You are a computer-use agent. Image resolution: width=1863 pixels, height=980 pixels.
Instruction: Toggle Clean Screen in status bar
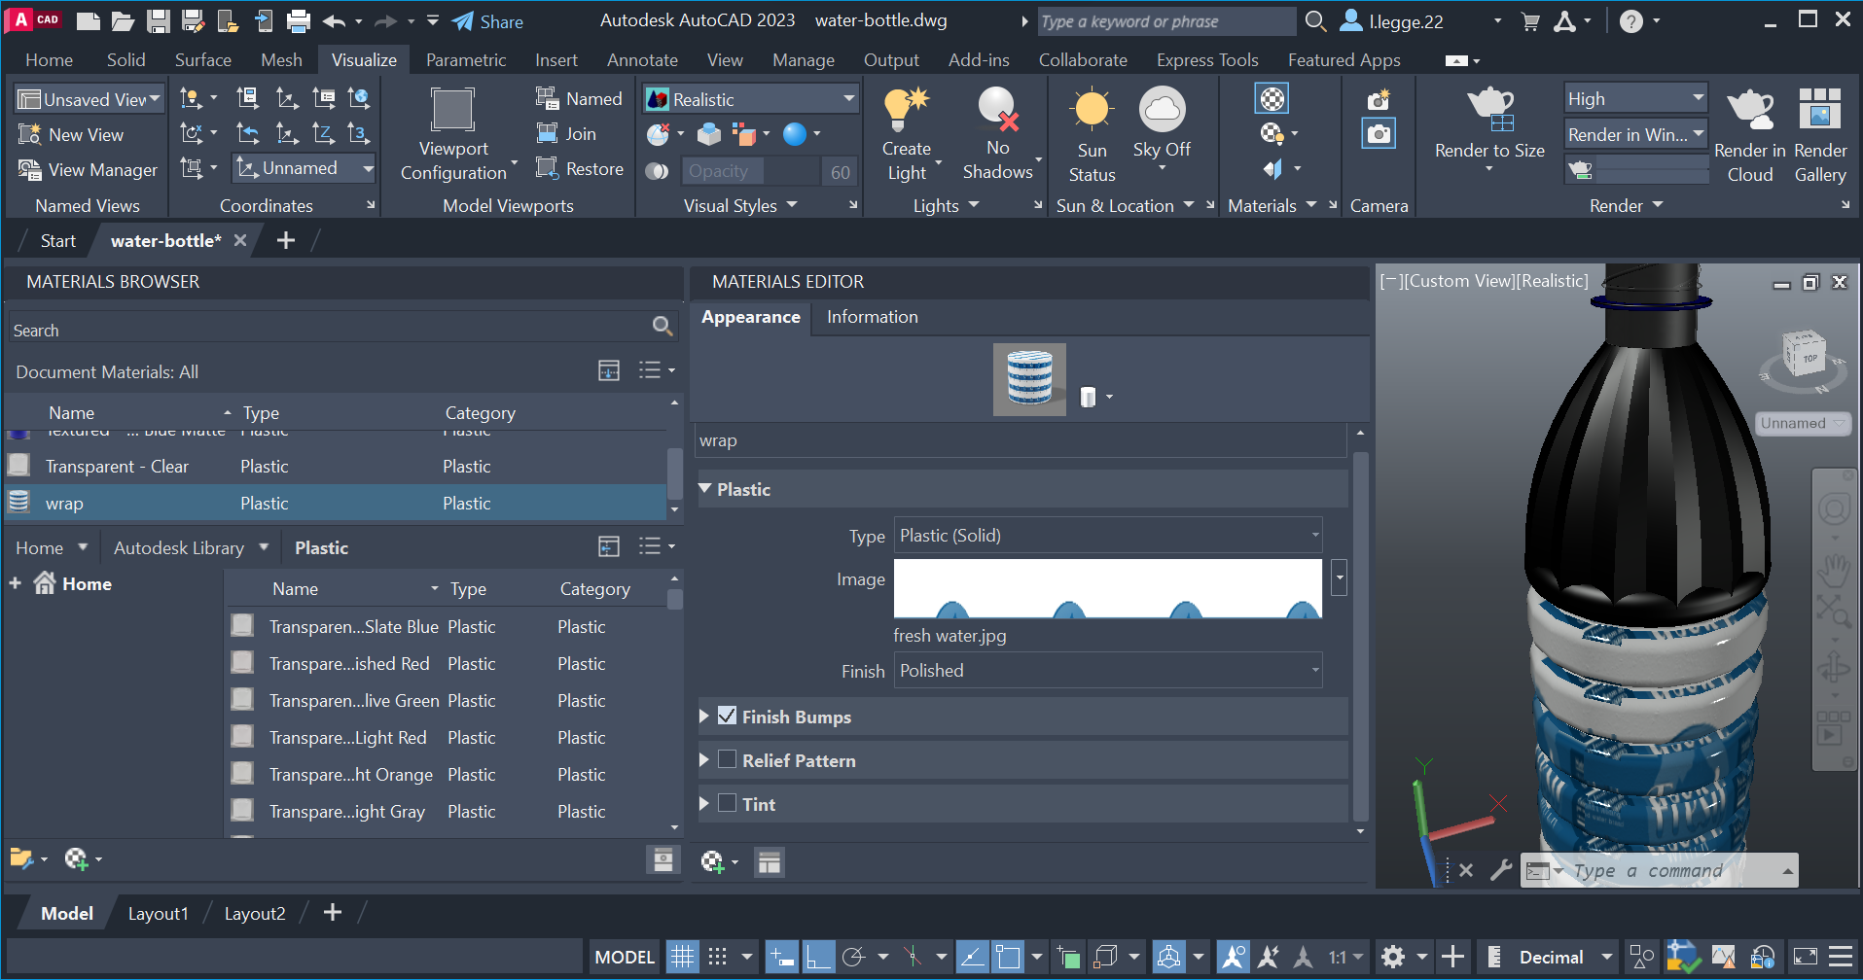click(x=1806, y=958)
